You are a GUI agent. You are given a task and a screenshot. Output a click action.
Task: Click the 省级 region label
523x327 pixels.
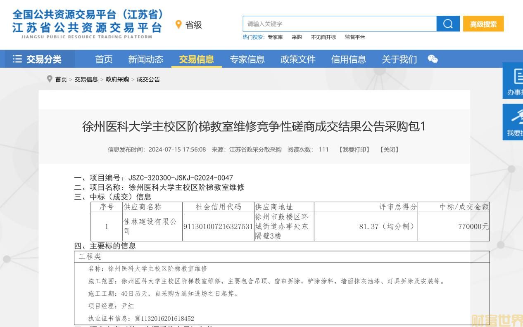[193, 25]
